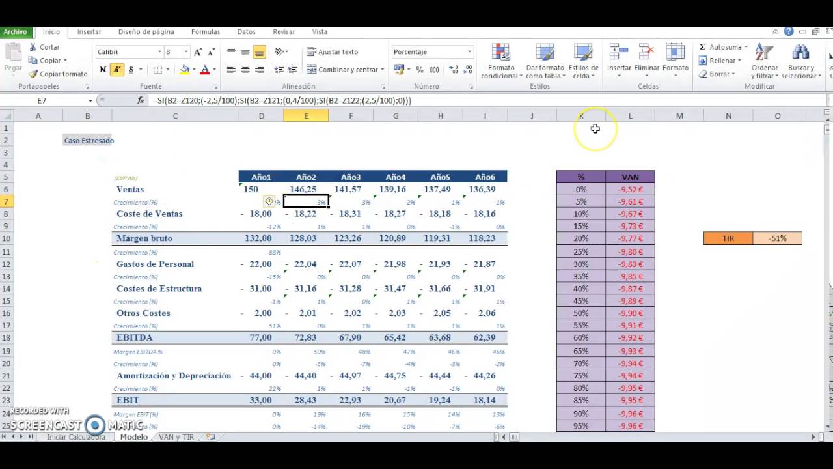This screenshot has height=469, width=833.
Task: Expand Fuente dialog launcher
Action: pyautogui.click(x=215, y=86)
